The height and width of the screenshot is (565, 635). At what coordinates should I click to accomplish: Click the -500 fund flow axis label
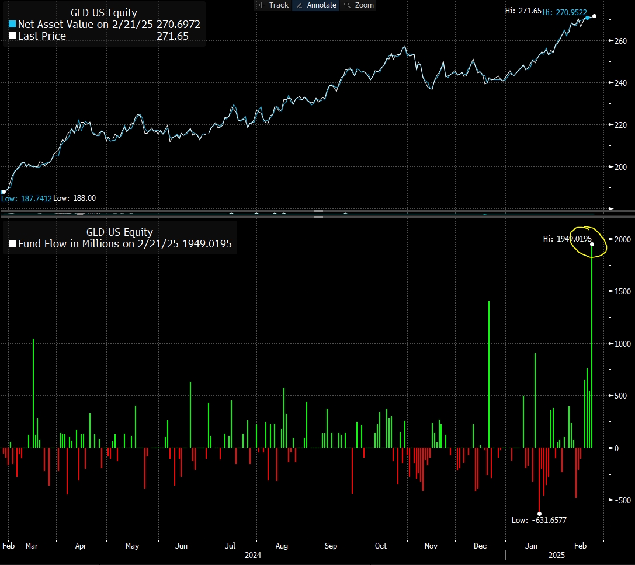click(623, 500)
